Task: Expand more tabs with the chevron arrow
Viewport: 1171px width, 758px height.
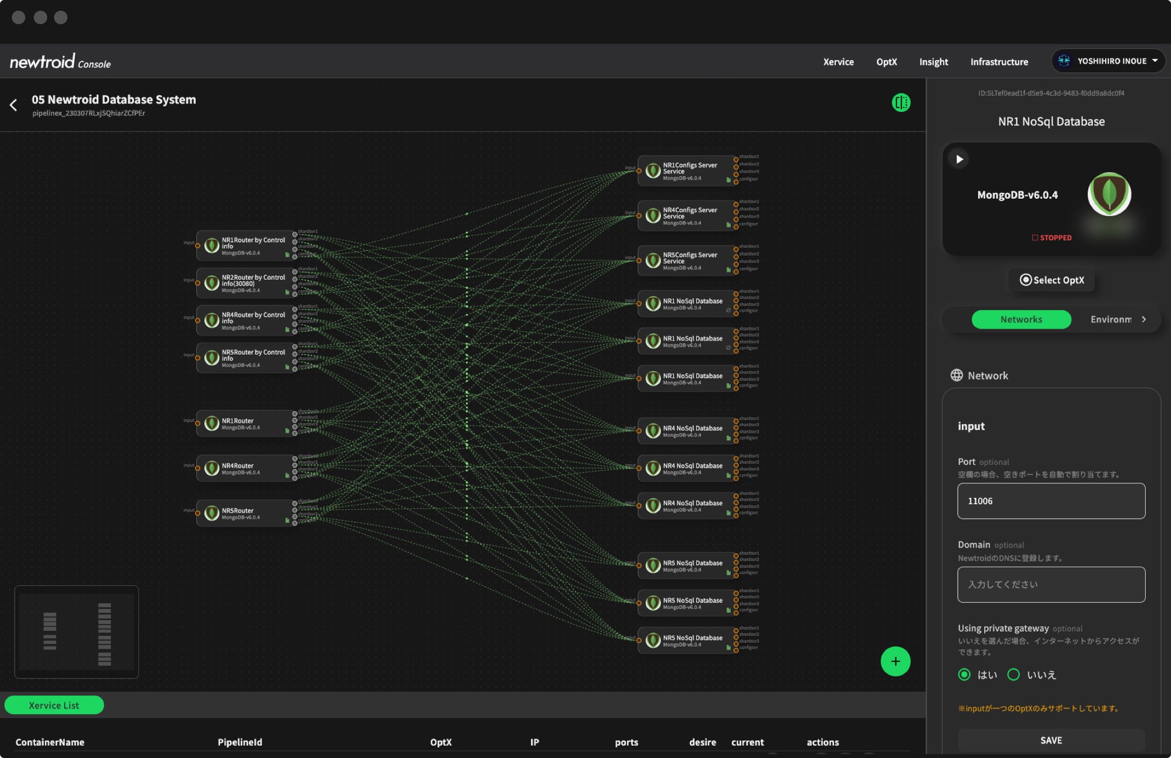Action: (1143, 320)
